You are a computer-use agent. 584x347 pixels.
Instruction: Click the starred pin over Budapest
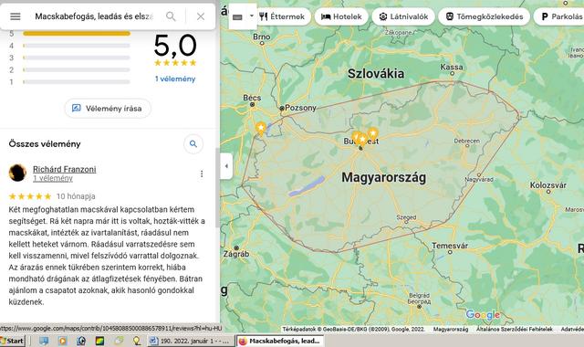362,140
